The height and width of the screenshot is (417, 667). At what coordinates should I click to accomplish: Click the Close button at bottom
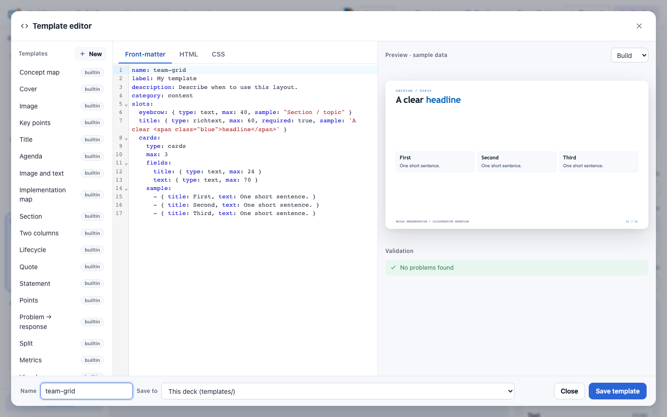(x=569, y=391)
